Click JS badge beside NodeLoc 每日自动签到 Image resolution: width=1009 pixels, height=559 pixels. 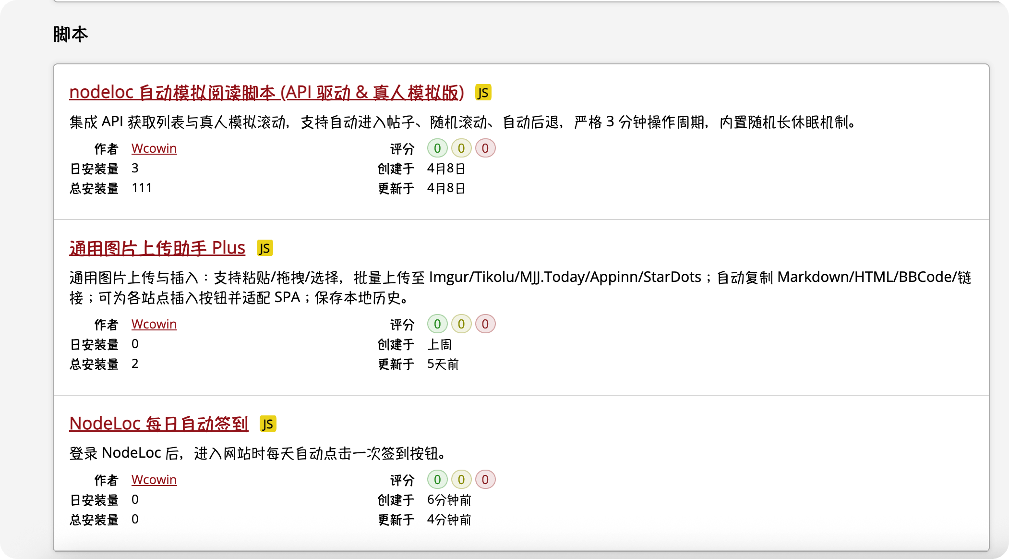[268, 424]
